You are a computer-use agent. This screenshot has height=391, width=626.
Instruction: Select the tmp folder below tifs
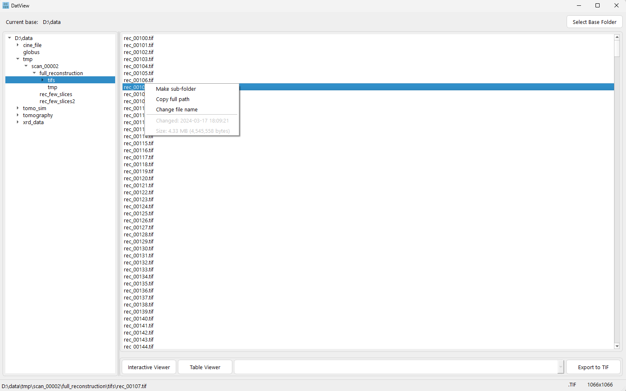click(x=52, y=87)
